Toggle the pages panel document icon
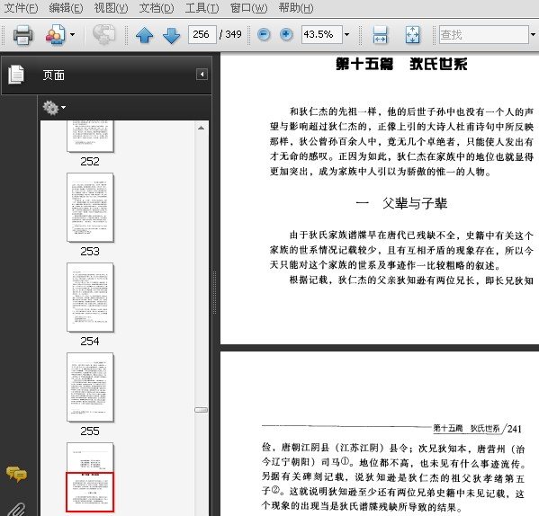This screenshot has width=539, height=516. (x=16, y=74)
